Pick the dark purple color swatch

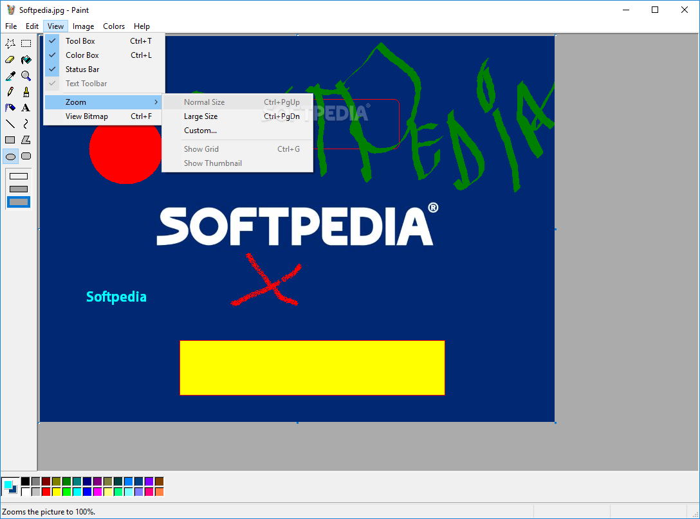97,481
